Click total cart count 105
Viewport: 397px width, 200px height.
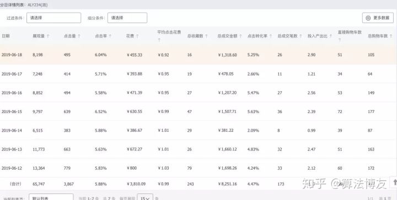tap(371, 55)
